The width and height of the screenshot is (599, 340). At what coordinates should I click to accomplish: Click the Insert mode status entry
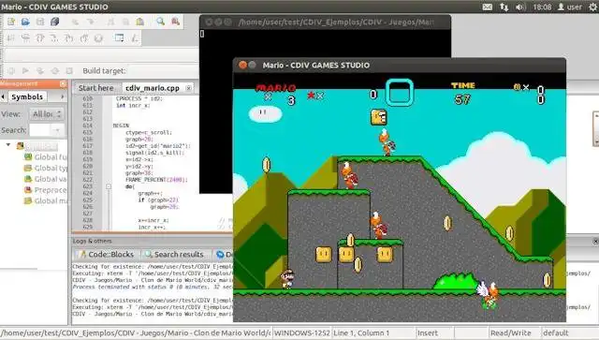coord(427,333)
